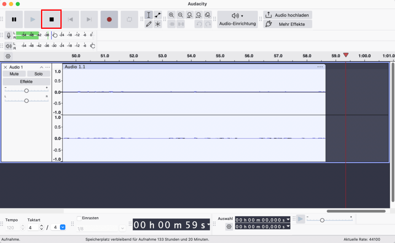Adjust the playback level slider knob
Image resolution: width=395 pixels, height=243 pixels.
[93, 46]
